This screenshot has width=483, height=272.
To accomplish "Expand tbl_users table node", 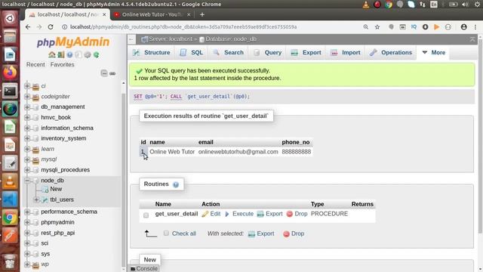I will tap(36, 199).
